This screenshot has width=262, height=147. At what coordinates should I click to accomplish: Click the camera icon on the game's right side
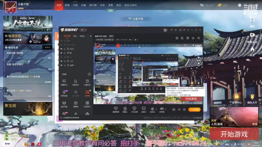click(x=252, y=35)
